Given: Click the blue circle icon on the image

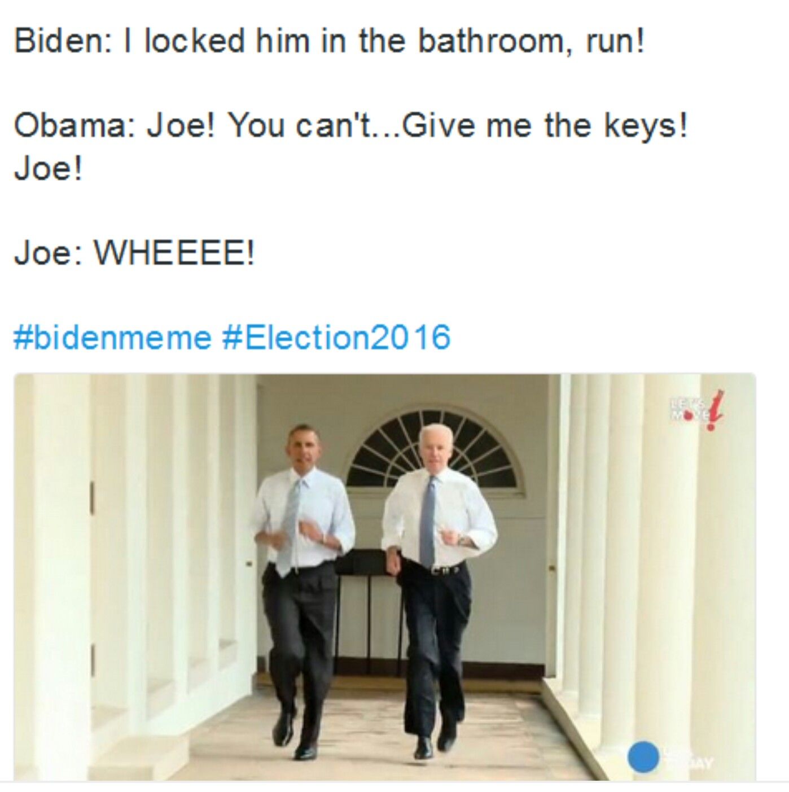Looking at the screenshot, I should (643, 756).
